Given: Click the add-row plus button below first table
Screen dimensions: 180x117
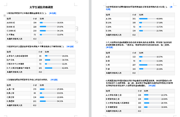Looking at the screenshot, I should (40, 42).
